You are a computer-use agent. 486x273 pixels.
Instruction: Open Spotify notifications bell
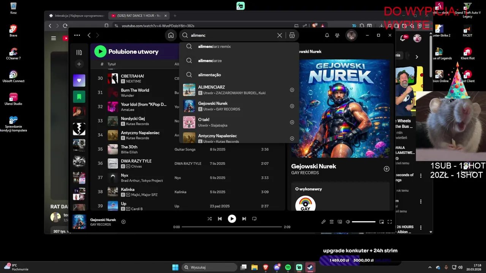(327, 35)
